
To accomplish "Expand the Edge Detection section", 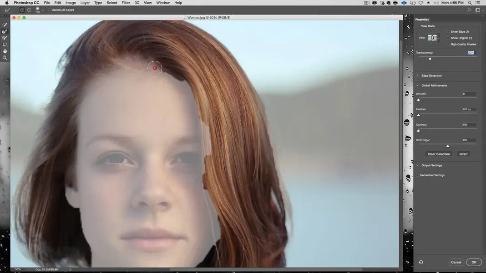I will tap(417, 75).
